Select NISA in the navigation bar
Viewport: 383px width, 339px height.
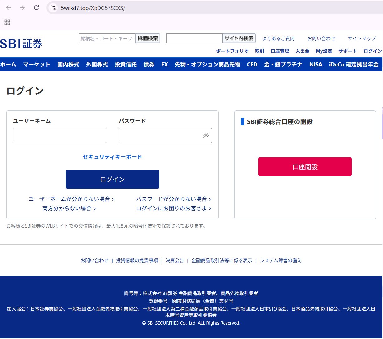point(316,65)
